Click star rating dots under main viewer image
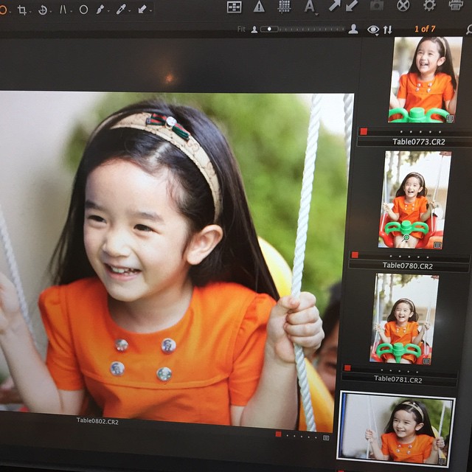This screenshot has height=472, width=472. 302,436
